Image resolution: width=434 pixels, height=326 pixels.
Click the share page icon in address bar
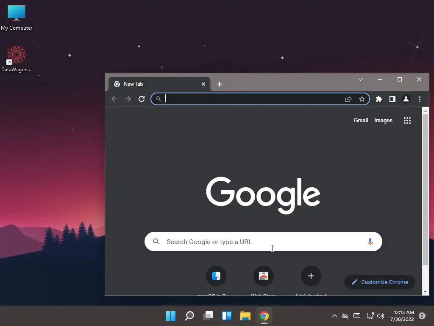click(348, 99)
